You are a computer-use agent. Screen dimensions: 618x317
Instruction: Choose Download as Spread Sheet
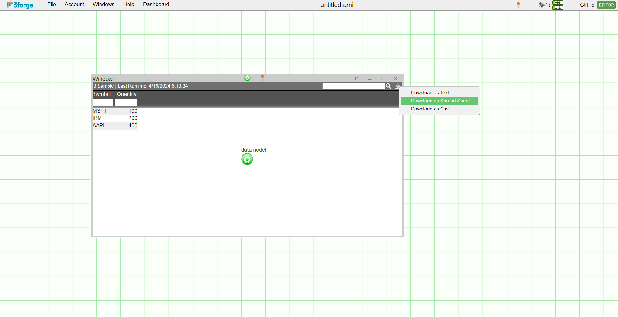[440, 101]
